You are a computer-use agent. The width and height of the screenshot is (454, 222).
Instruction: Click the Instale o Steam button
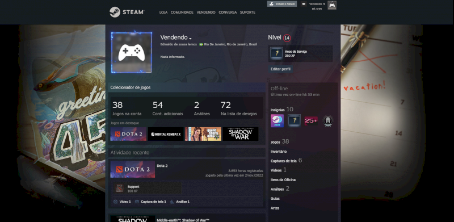click(x=282, y=4)
